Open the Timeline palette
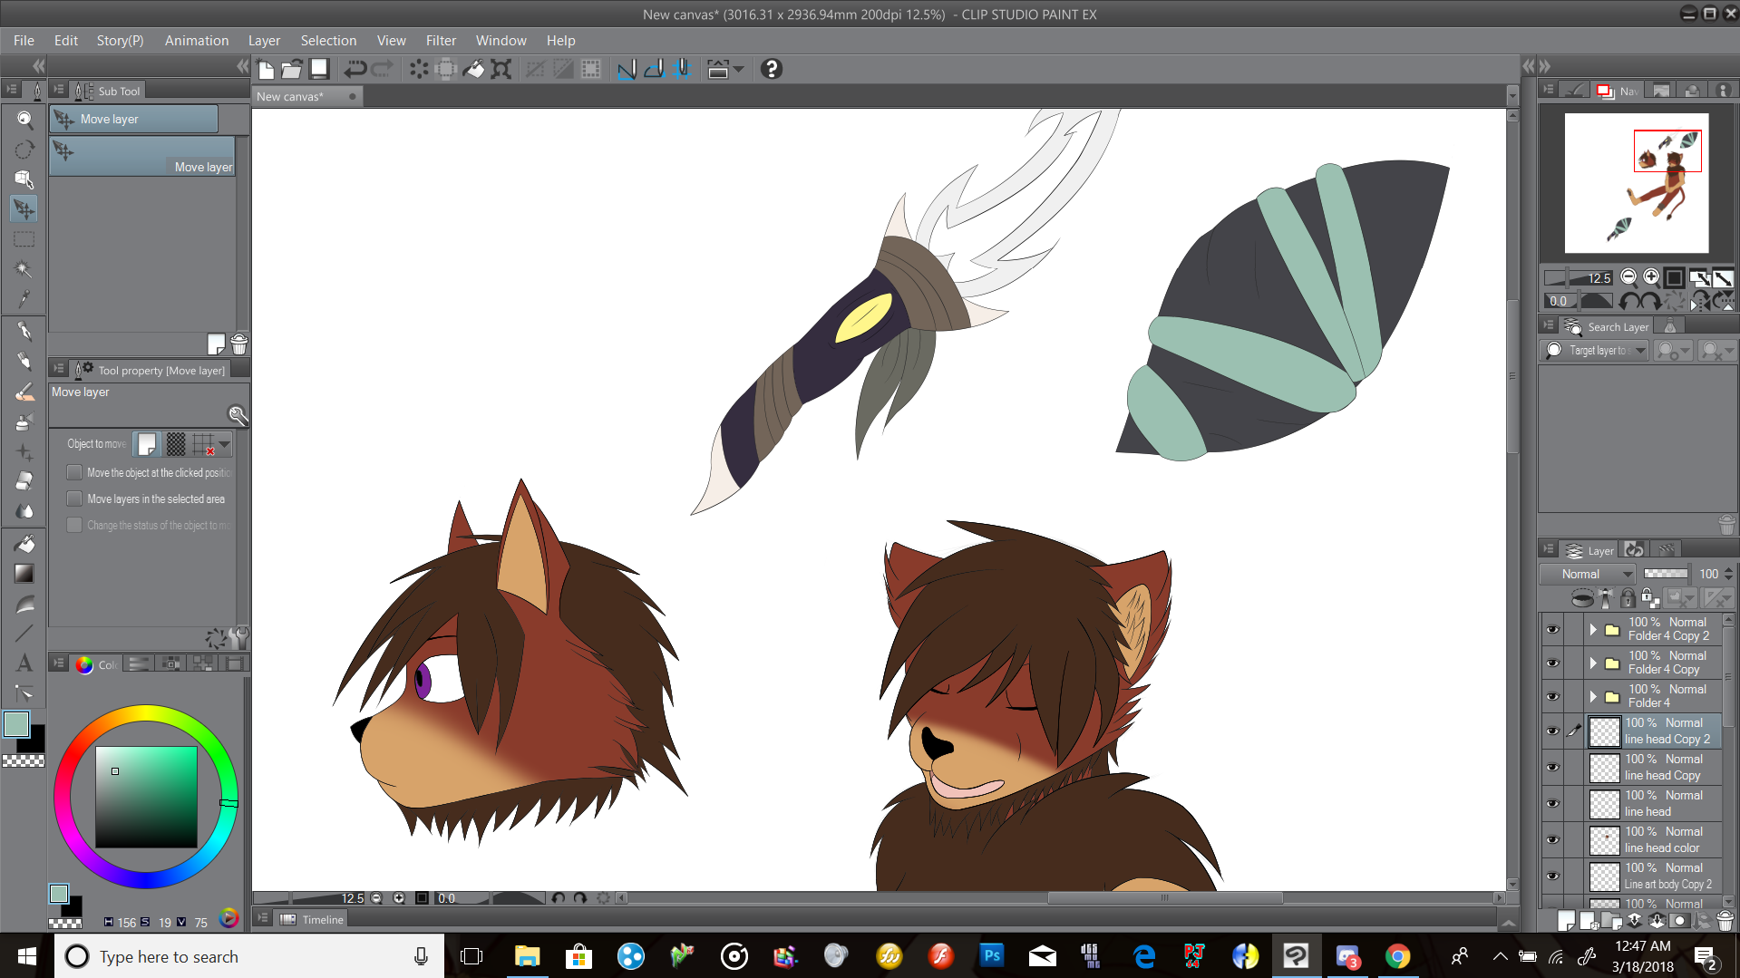Screen dimensions: 1740x978 tap(313, 919)
